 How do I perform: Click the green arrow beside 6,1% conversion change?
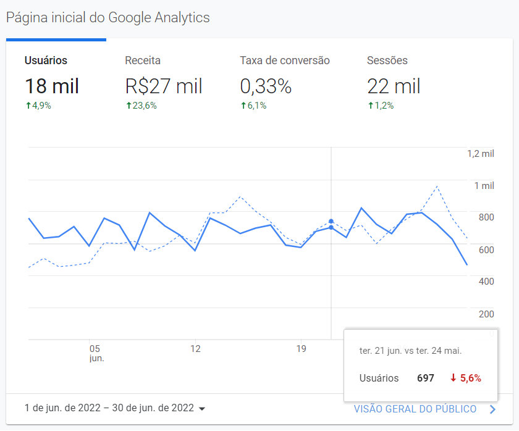[x=244, y=106]
